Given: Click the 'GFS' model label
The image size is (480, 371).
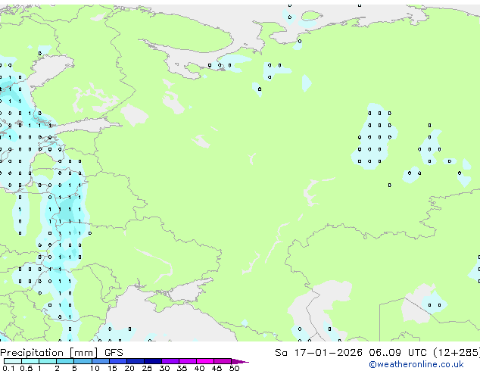Looking at the screenshot, I should coord(114,353).
